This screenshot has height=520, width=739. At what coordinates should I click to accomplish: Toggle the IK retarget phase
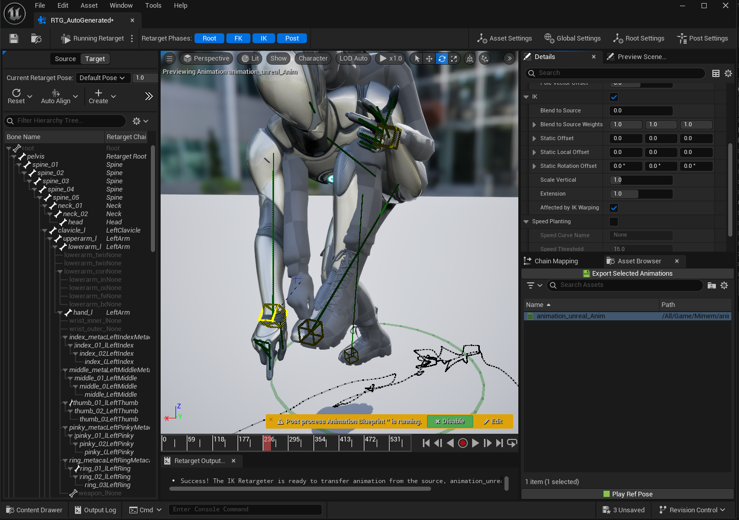point(264,38)
